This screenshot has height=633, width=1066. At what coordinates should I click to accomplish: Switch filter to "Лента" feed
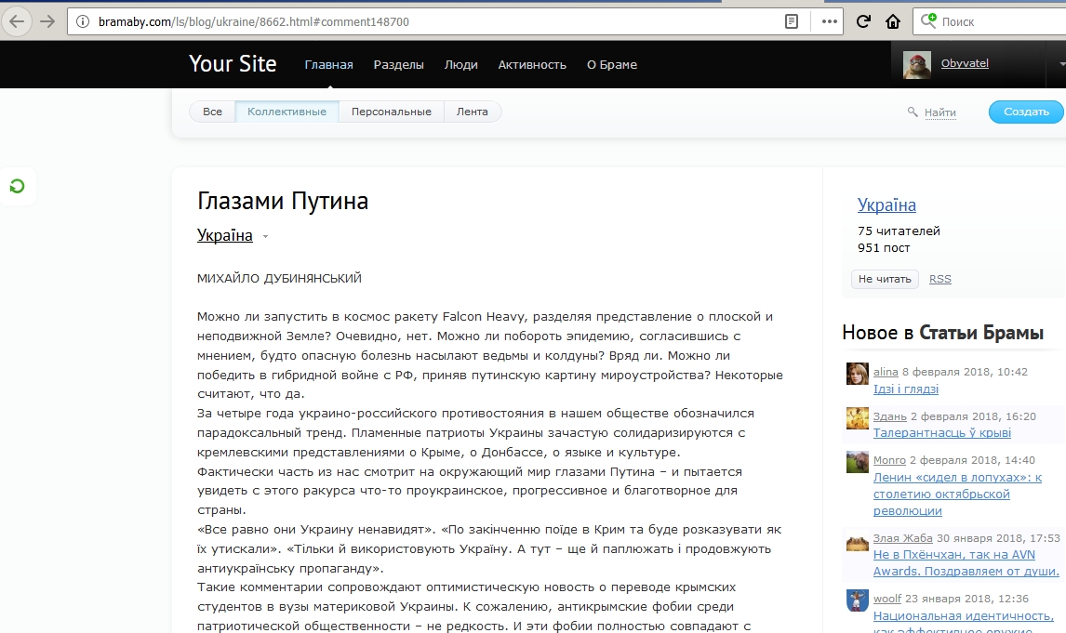473,112
